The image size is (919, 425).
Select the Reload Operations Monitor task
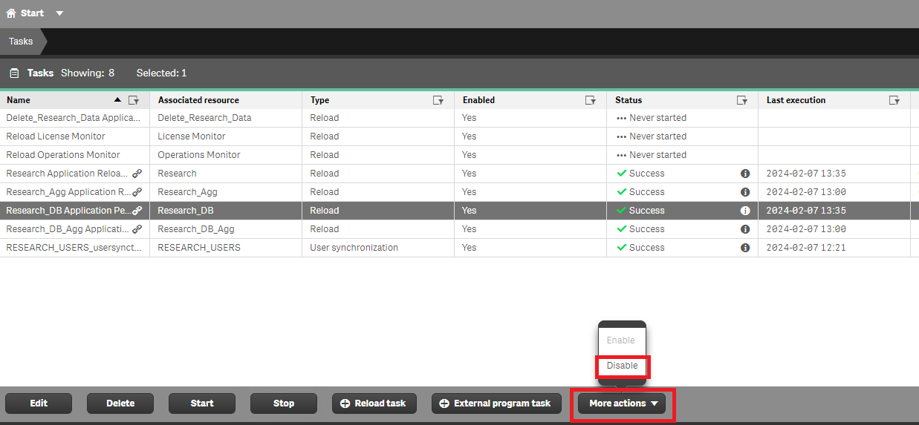459,155
